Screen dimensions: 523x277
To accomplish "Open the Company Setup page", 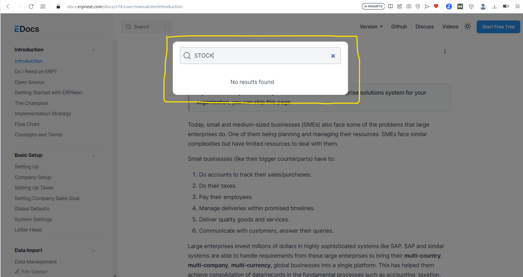I will pos(33,177).
